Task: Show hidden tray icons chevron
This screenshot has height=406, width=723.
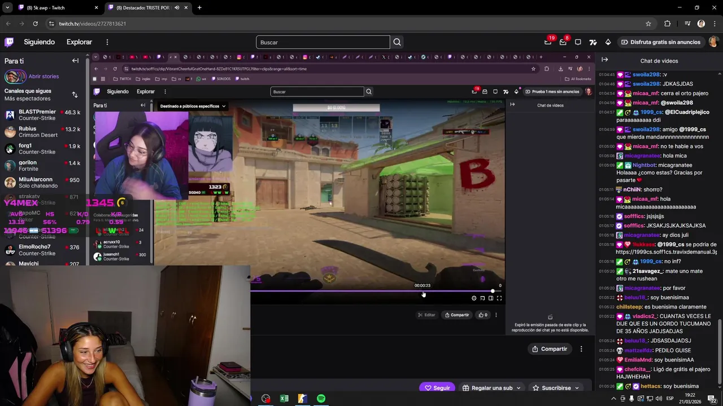Action: point(613,399)
